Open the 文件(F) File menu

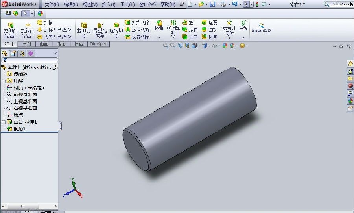(52, 4)
